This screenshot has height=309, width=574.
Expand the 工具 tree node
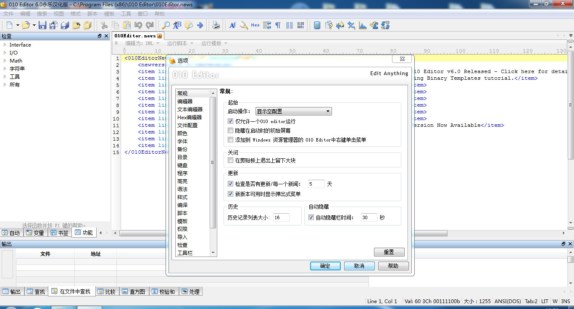[5, 77]
